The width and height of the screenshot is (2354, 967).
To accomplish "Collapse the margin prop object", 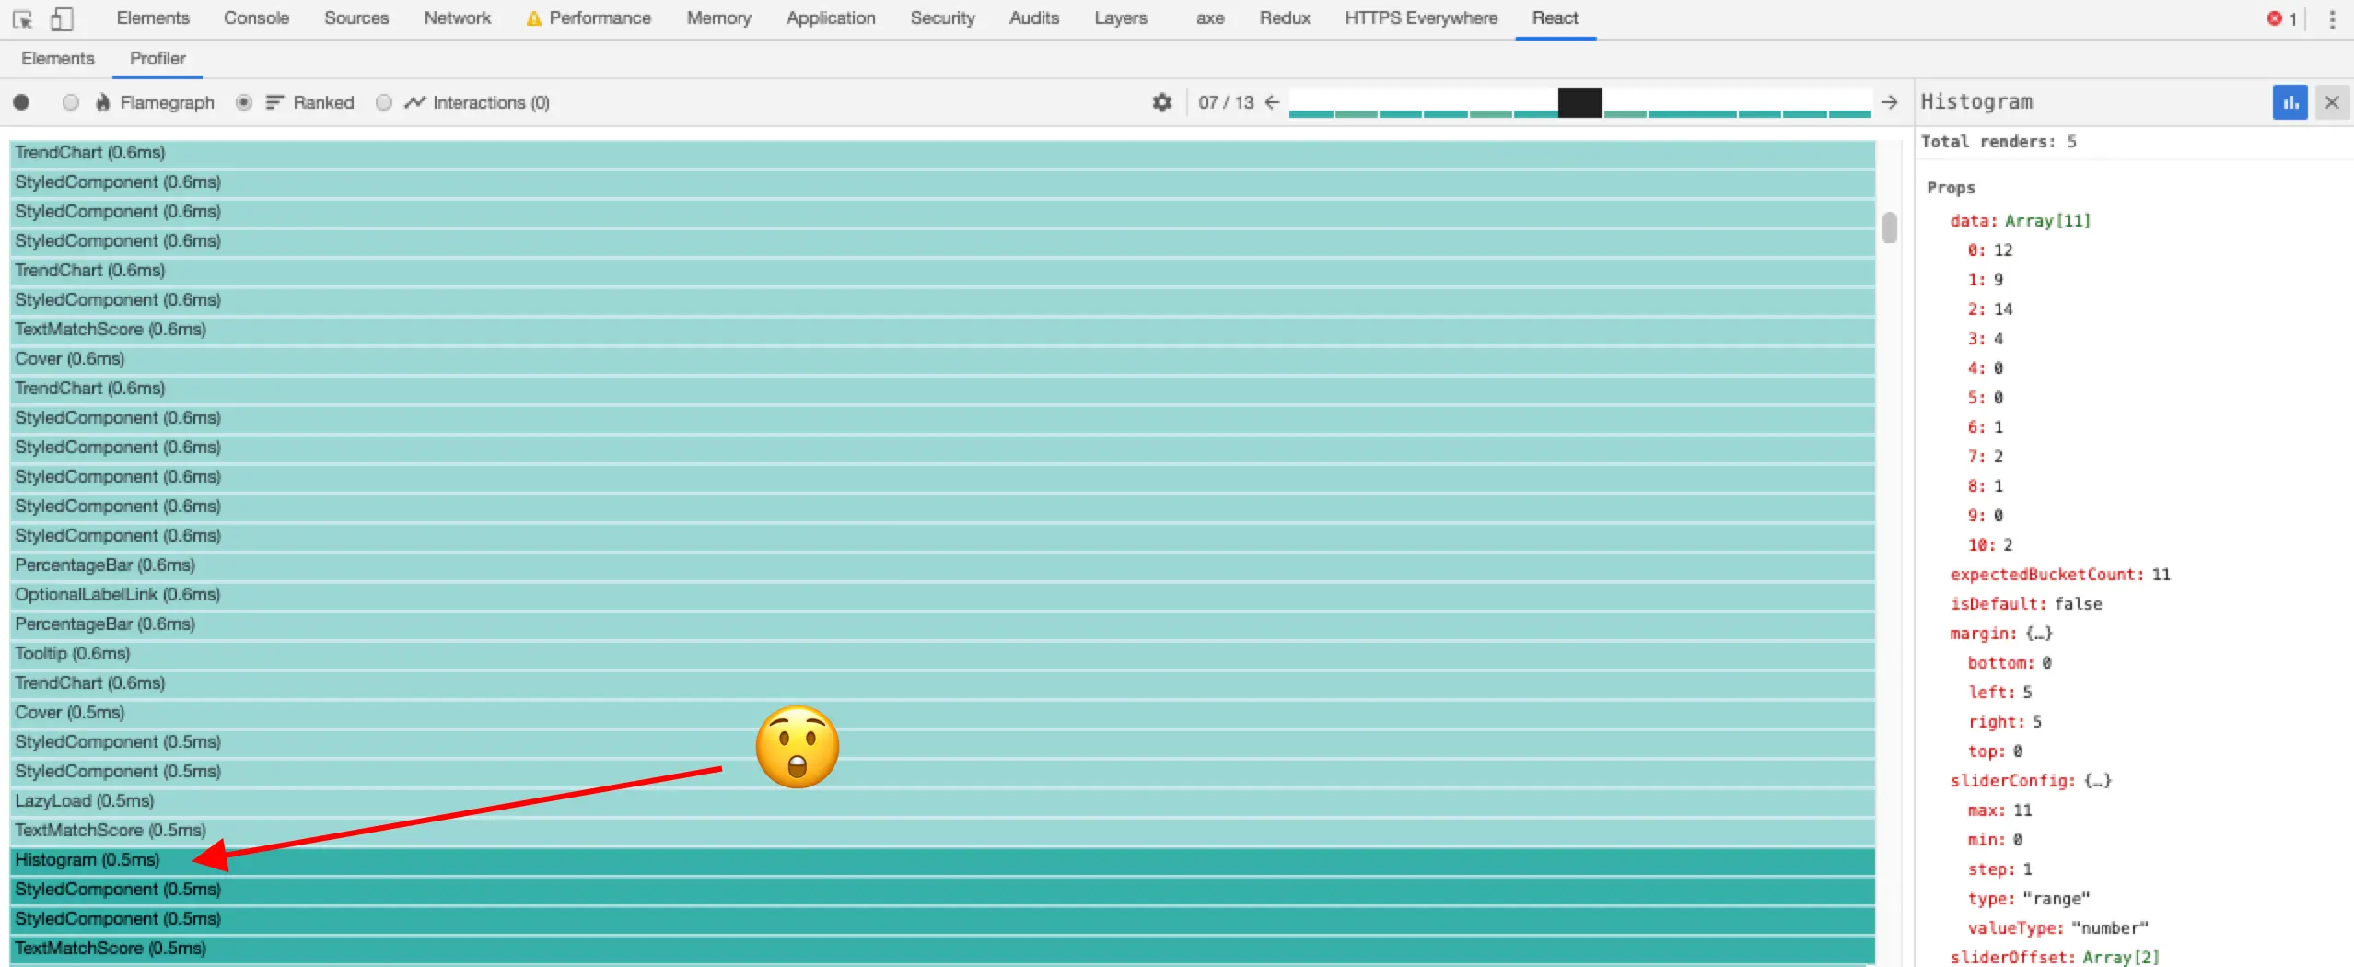I will pos(2000,634).
